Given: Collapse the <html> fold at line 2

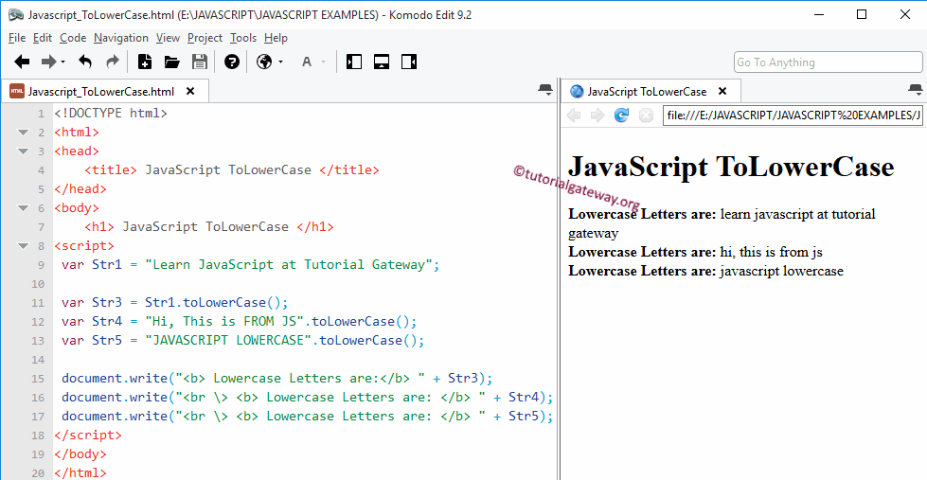Looking at the screenshot, I should pos(23,133).
